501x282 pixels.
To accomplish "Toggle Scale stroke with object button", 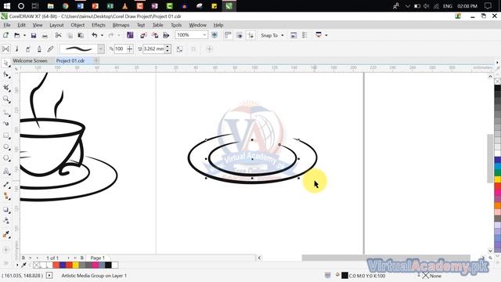I will click(x=179, y=49).
